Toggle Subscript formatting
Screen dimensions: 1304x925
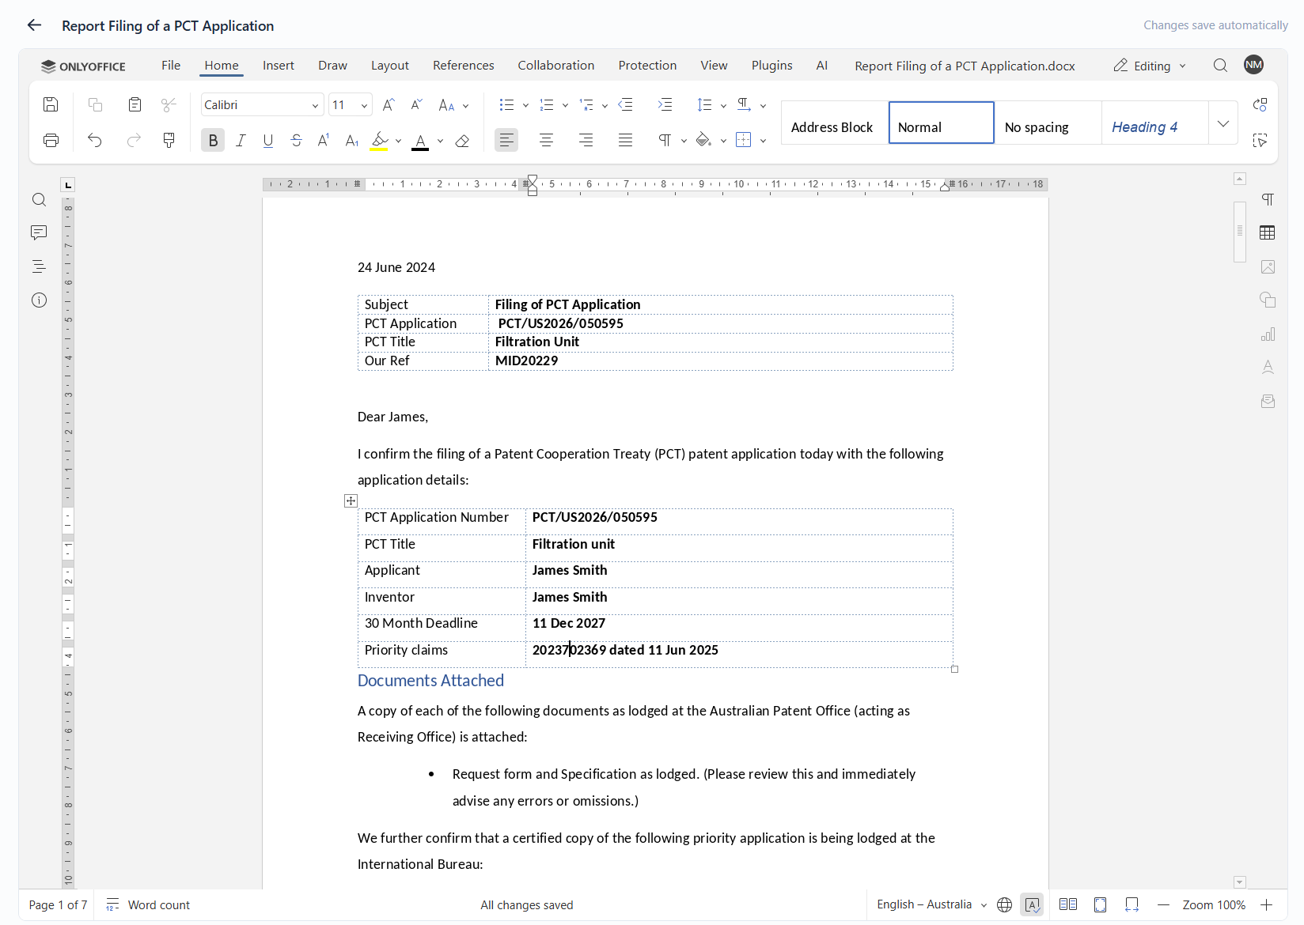(352, 140)
